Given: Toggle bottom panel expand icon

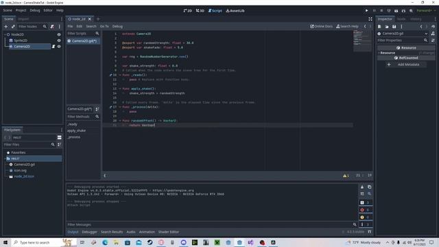Looking at the screenshot, I should point(370,232).
